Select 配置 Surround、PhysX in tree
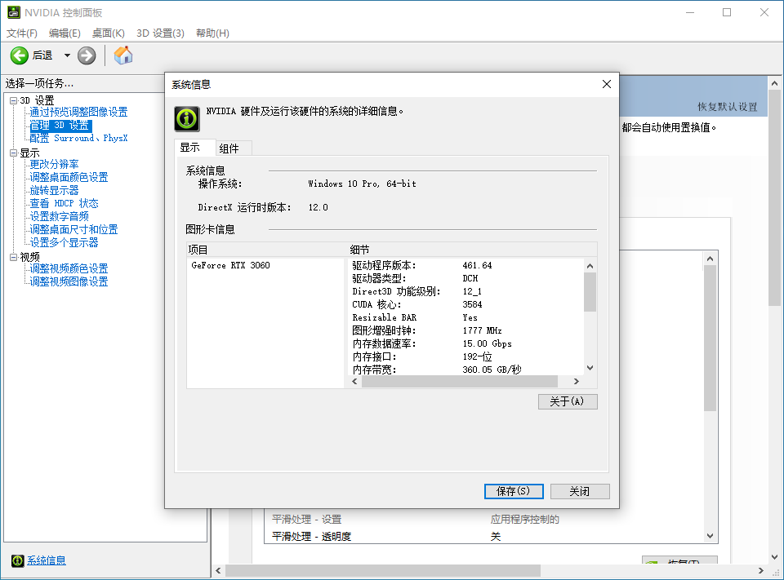784x580 pixels. 78,138
